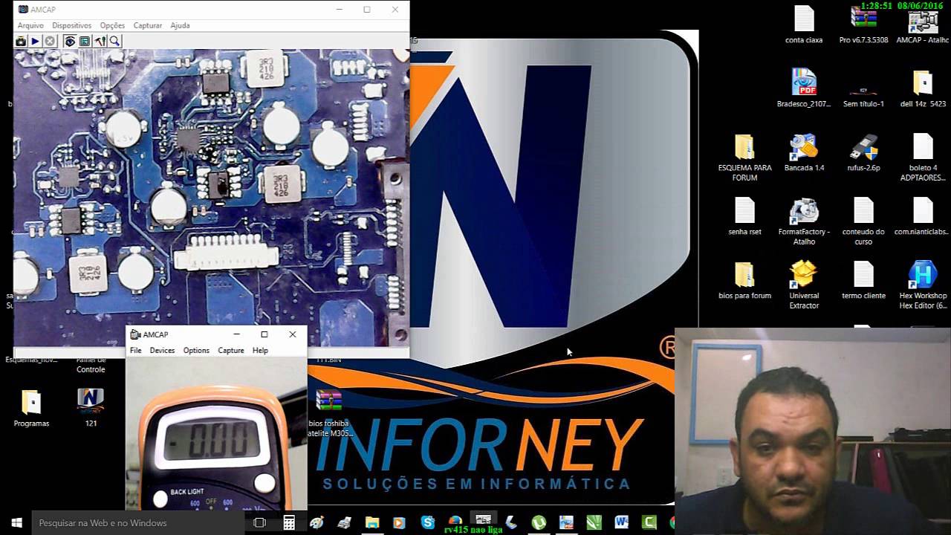The image size is (951, 535).
Task: Select the Hex Workshop Hex Editor icon
Action: click(x=923, y=285)
